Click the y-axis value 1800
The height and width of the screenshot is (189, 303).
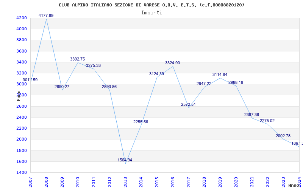point(22,150)
